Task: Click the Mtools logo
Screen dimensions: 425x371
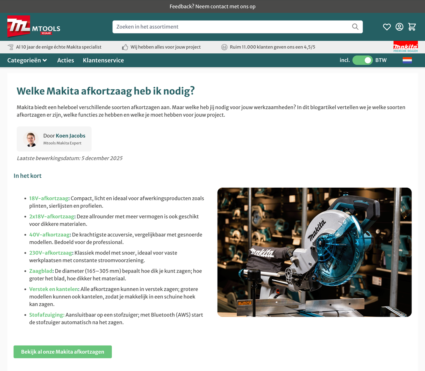Action: pyautogui.click(x=34, y=27)
